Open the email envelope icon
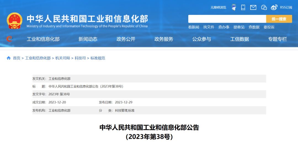298x146 pixels. (253, 7)
